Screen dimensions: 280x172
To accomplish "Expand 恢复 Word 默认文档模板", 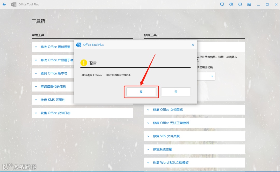I will [x=194, y=162].
